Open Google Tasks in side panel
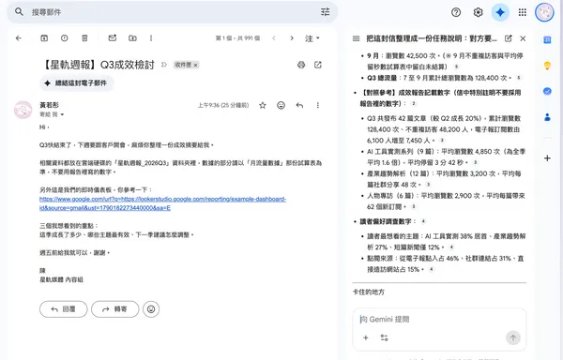The height and width of the screenshot is (360, 563). (x=547, y=91)
